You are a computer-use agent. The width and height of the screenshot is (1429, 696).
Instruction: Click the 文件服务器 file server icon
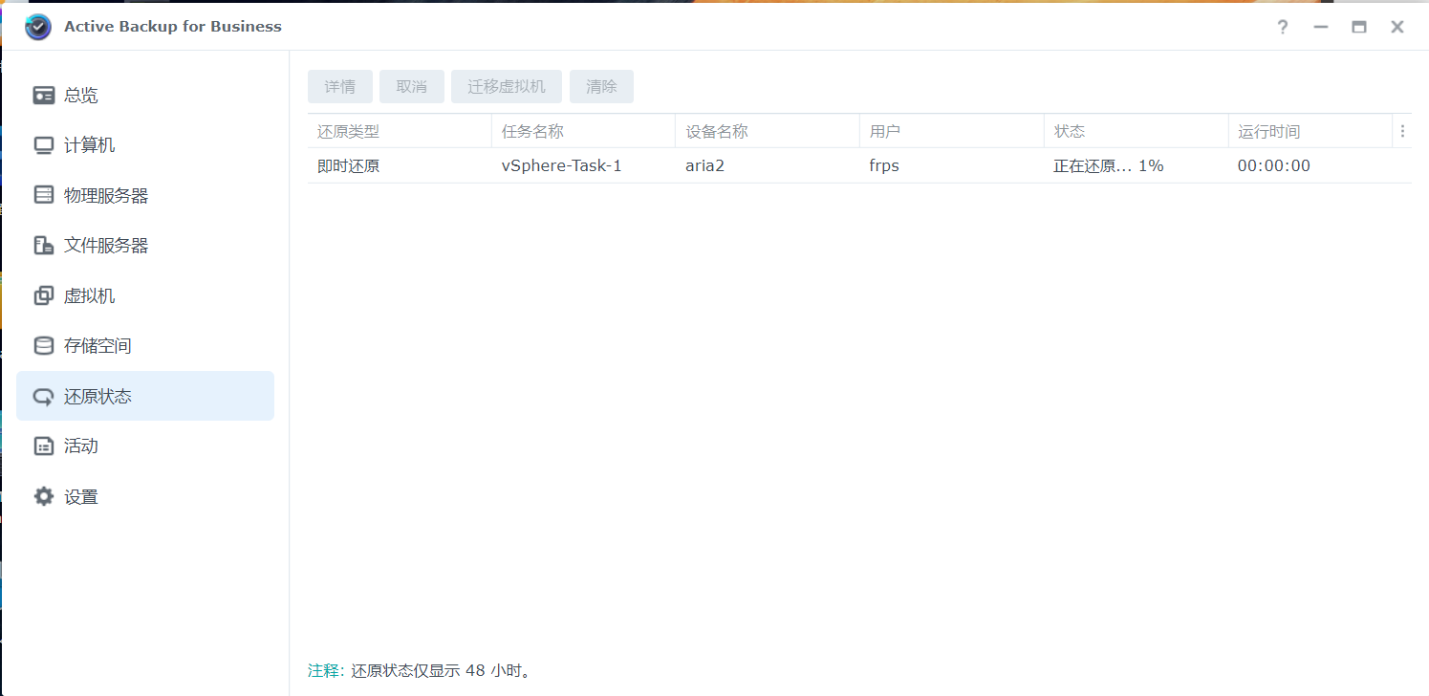click(x=44, y=246)
